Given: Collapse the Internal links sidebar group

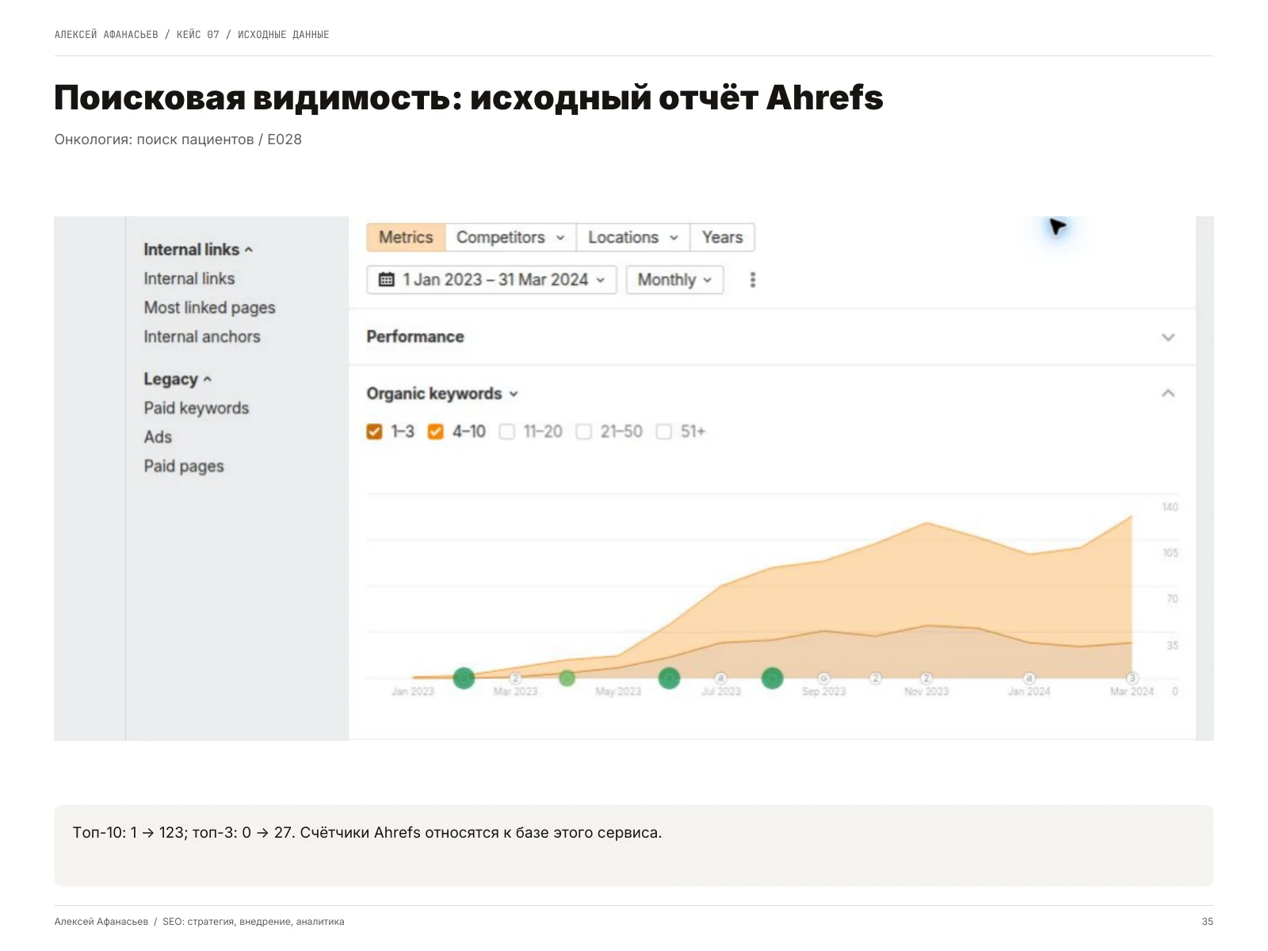Looking at the screenshot, I should 198,250.
